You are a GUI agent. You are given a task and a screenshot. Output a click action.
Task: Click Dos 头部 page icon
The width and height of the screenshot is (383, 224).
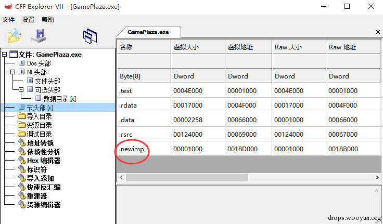[22, 63]
